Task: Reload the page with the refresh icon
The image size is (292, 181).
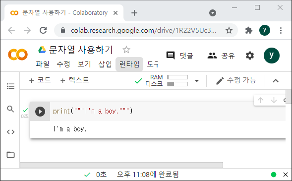Action: (43, 30)
